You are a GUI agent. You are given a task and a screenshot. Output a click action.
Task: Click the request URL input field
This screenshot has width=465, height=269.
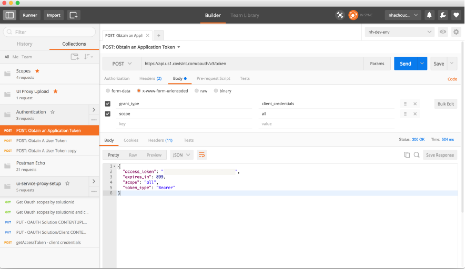[x=251, y=64]
